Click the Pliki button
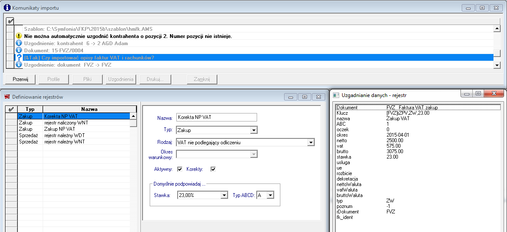This screenshot has height=232, width=507. 87,79
